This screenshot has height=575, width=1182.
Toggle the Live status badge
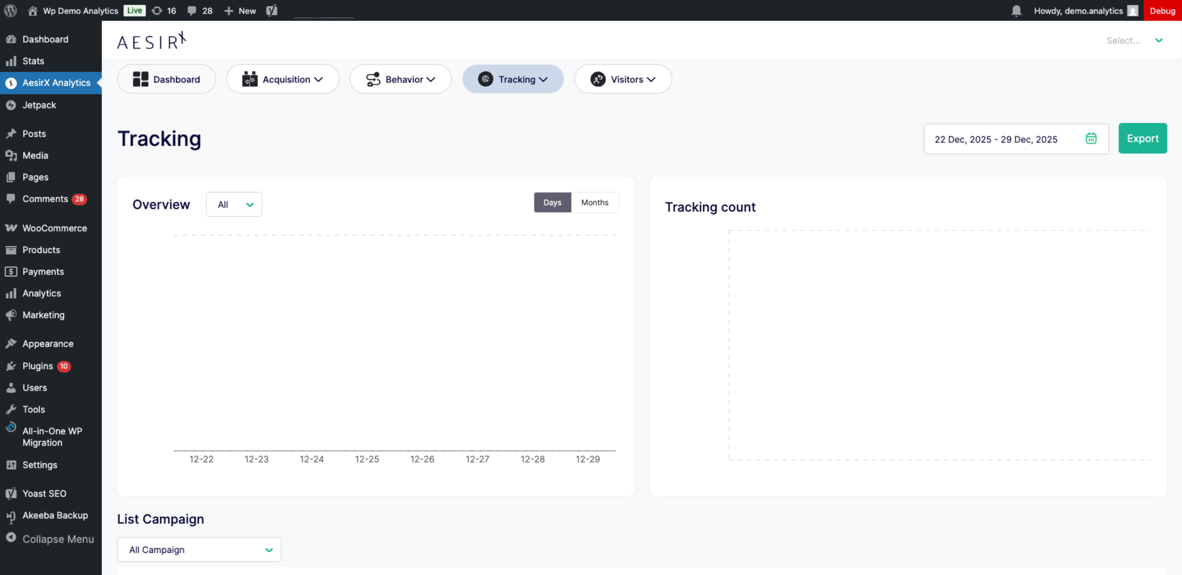pos(135,11)
